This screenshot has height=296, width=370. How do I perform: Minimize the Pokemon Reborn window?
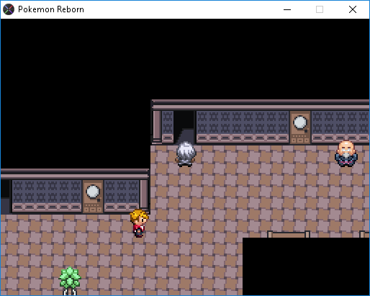(x=287, y=9)
